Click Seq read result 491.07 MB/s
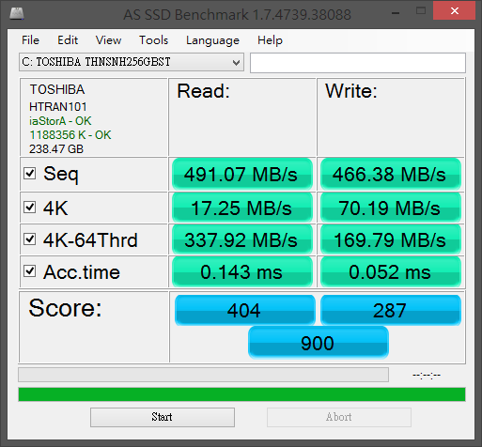 pyautogui.click(x=242, y=174)
